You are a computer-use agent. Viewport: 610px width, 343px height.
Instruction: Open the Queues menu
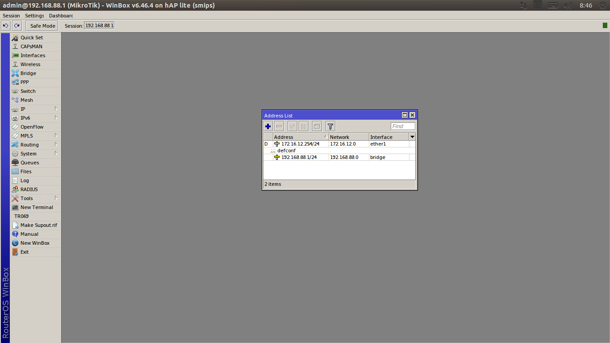coord(35,163)
